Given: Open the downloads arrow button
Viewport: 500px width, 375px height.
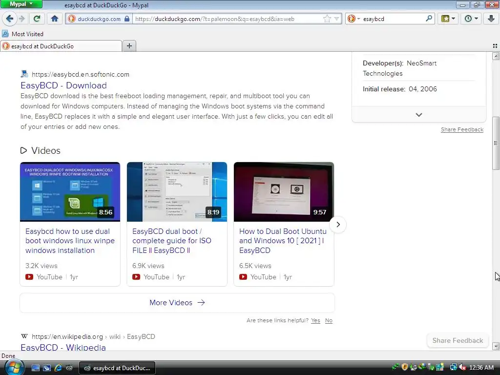Looking at the screenshot, I should [491, 19].
